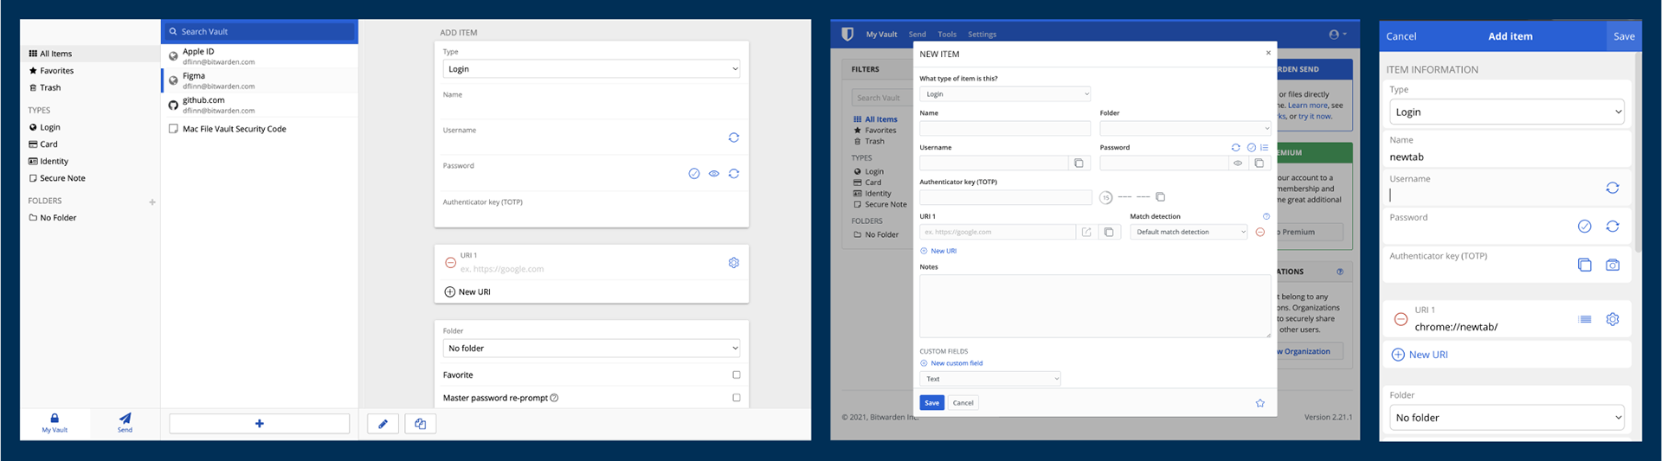Open match detection help icon in web vault

pos(1266,217)
